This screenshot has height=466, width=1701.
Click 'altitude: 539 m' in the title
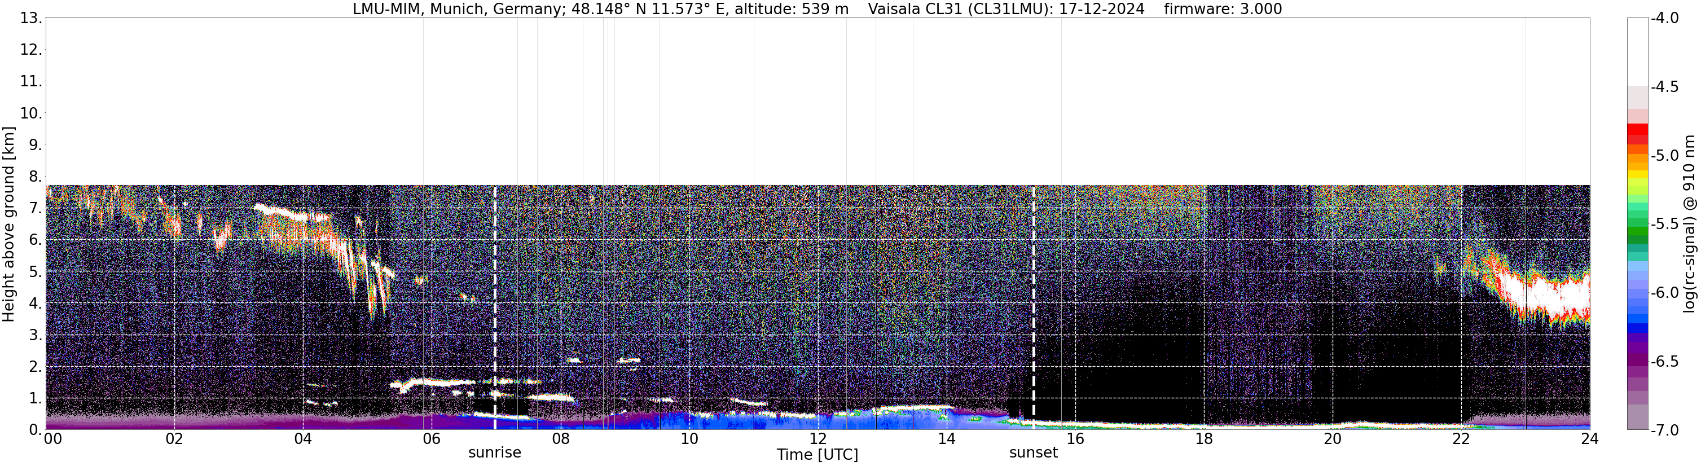pyautogui.click(x=792, y=9)
